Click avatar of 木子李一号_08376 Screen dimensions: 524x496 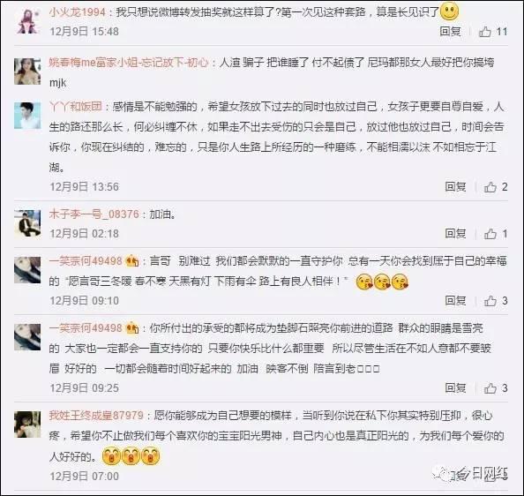[27, 223]
